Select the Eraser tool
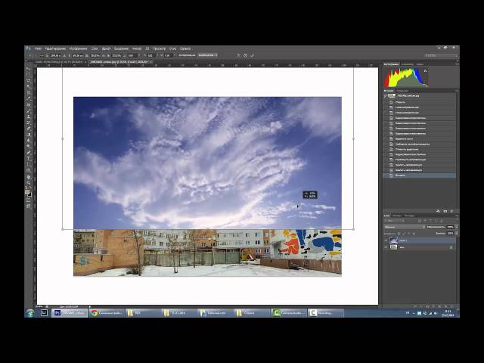 pyautogui.click(x=29, y=129)
